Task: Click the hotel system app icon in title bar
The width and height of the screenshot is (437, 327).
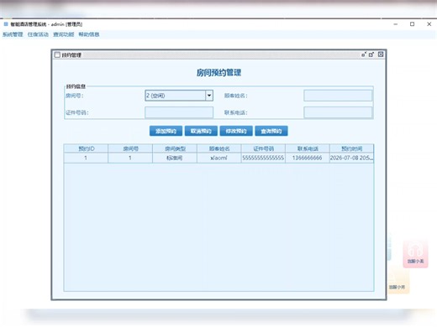Action: pos(6,24)
